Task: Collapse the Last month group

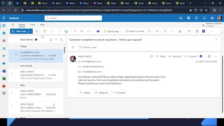Action: [16, 66]
